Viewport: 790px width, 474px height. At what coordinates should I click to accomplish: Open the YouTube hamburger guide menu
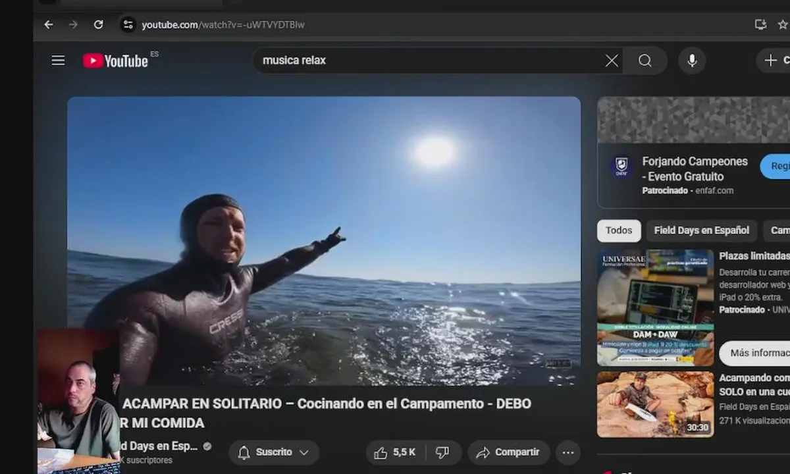59,61
